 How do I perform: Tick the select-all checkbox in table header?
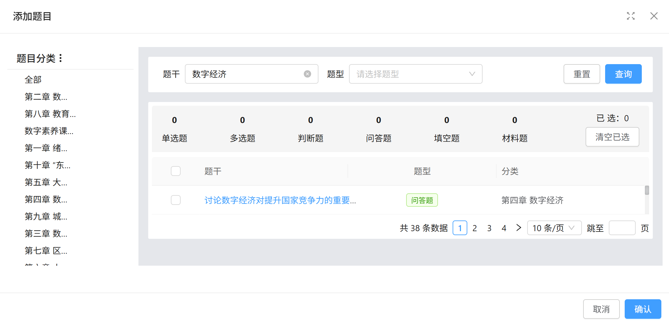pyautogui.click(x=176, y=171)
